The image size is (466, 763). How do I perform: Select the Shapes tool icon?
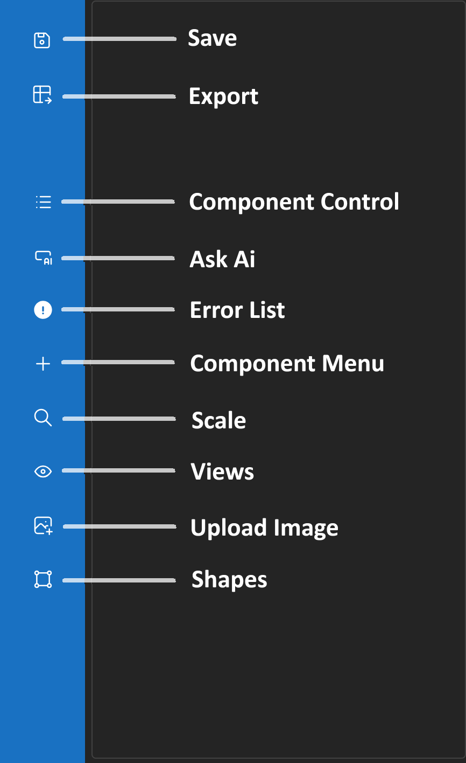[x=43, y=579]
